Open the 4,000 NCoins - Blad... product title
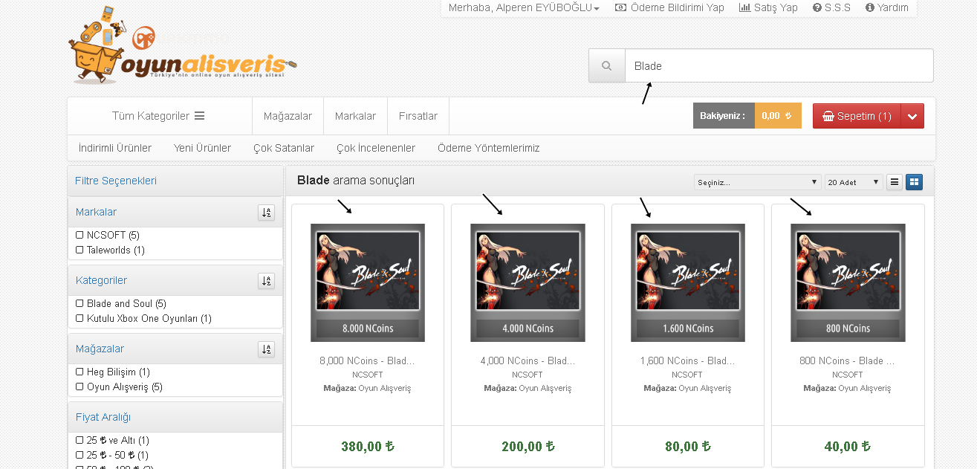Screen dimensions: 977x469 coord(528,361)
